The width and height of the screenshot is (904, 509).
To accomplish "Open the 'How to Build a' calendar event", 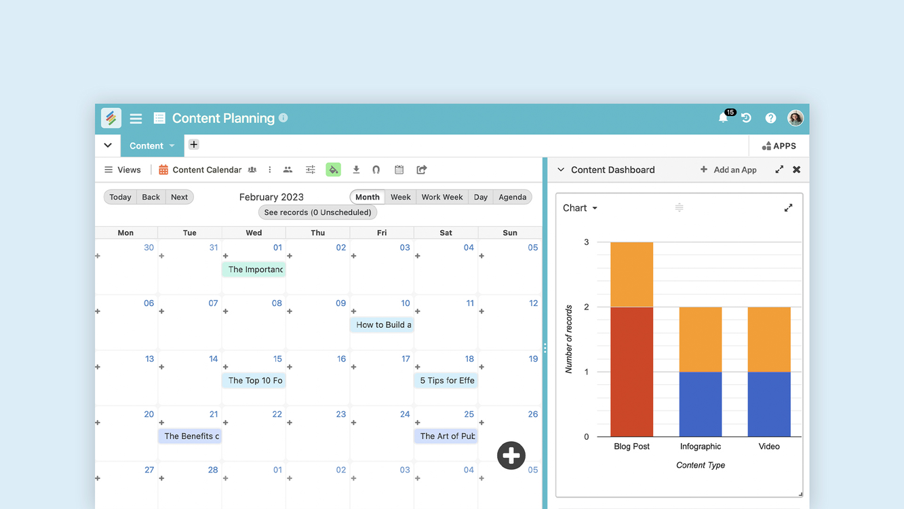I will click(382, 325).
